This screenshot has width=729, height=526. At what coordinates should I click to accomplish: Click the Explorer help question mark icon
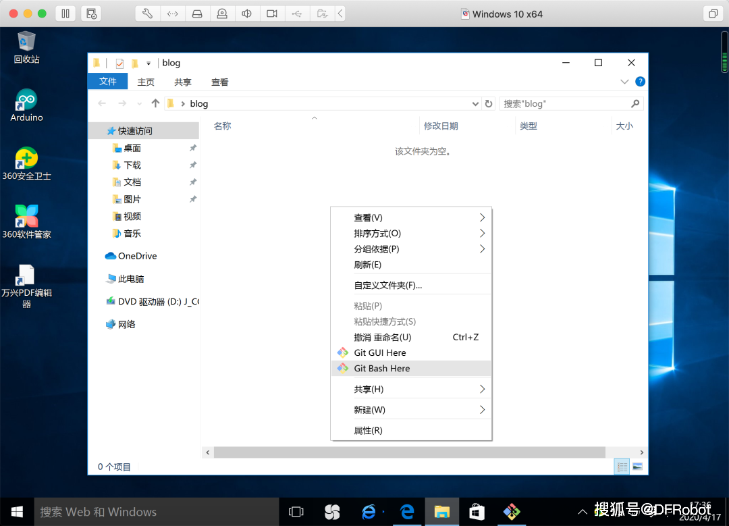640,82
